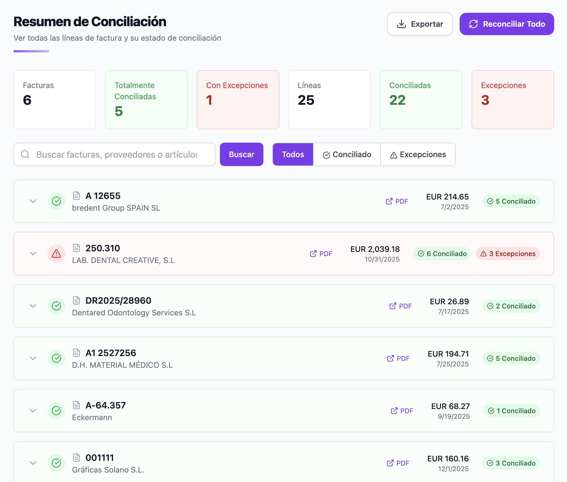Click 3 Excepciones badge on 250.310
The width and height of the screenshot is (567, 482).
coord(508,254)
